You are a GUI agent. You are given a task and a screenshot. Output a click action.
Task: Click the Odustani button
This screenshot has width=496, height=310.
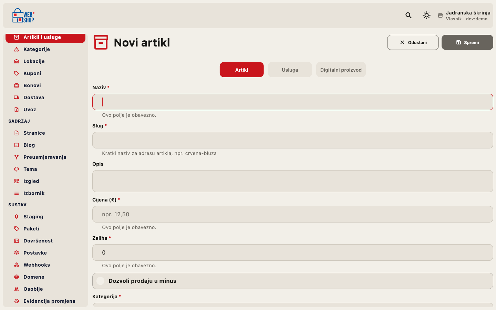tap(413, 42)
